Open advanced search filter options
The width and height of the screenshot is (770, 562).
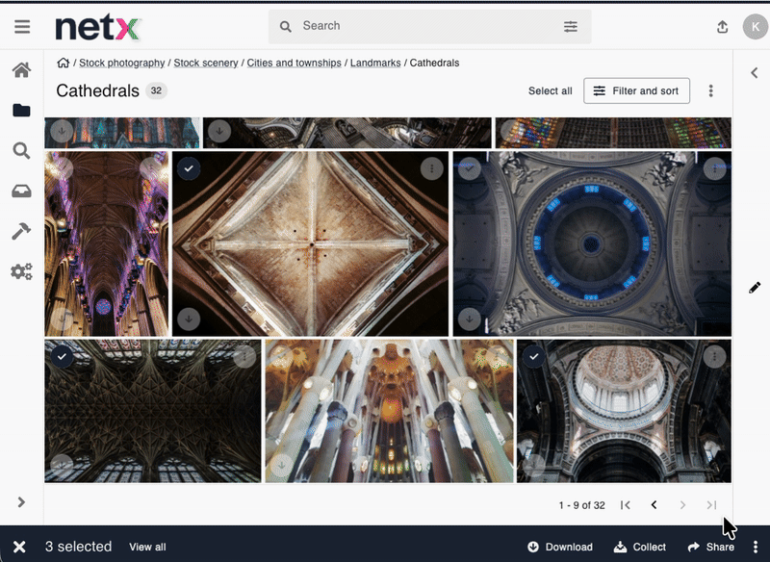click(571, 27)
